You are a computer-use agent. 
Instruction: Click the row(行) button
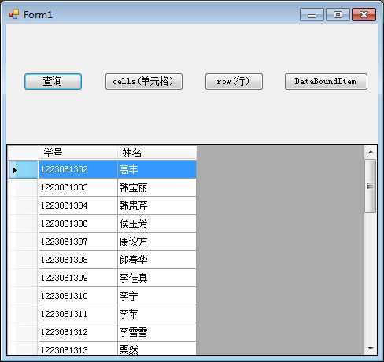(x=234, y=81)
